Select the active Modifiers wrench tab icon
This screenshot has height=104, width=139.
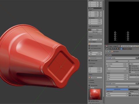[121, 49]
